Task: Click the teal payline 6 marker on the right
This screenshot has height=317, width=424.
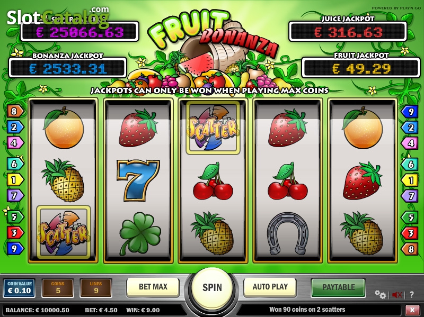Action: 409,164
